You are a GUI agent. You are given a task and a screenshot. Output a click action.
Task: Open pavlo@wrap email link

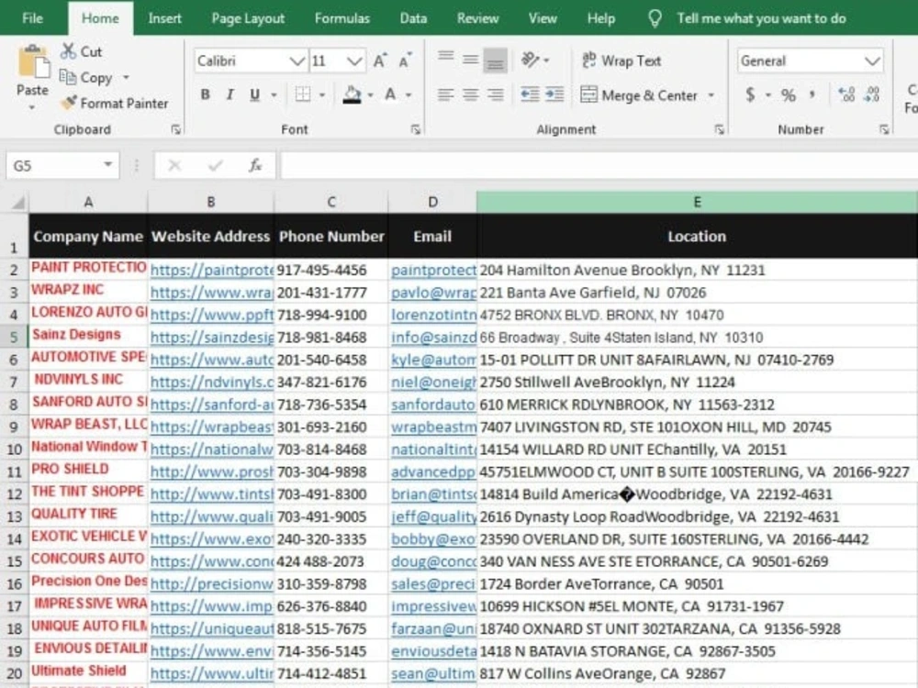[x=433, y=293]
